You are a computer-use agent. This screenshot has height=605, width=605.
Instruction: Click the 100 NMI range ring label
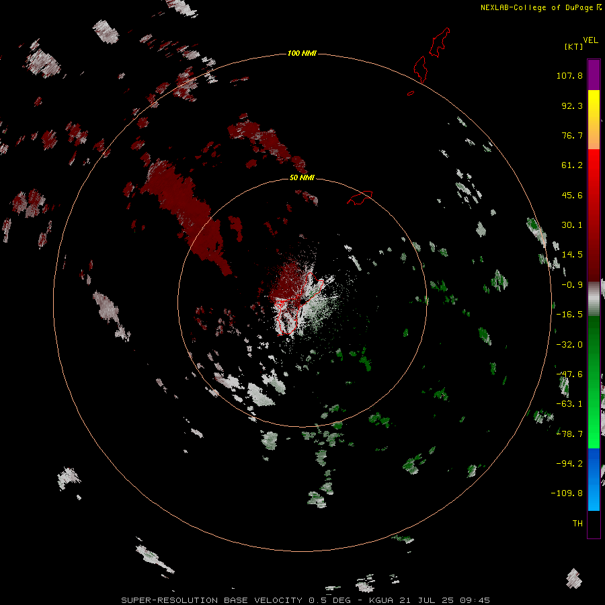click(302, 53)
